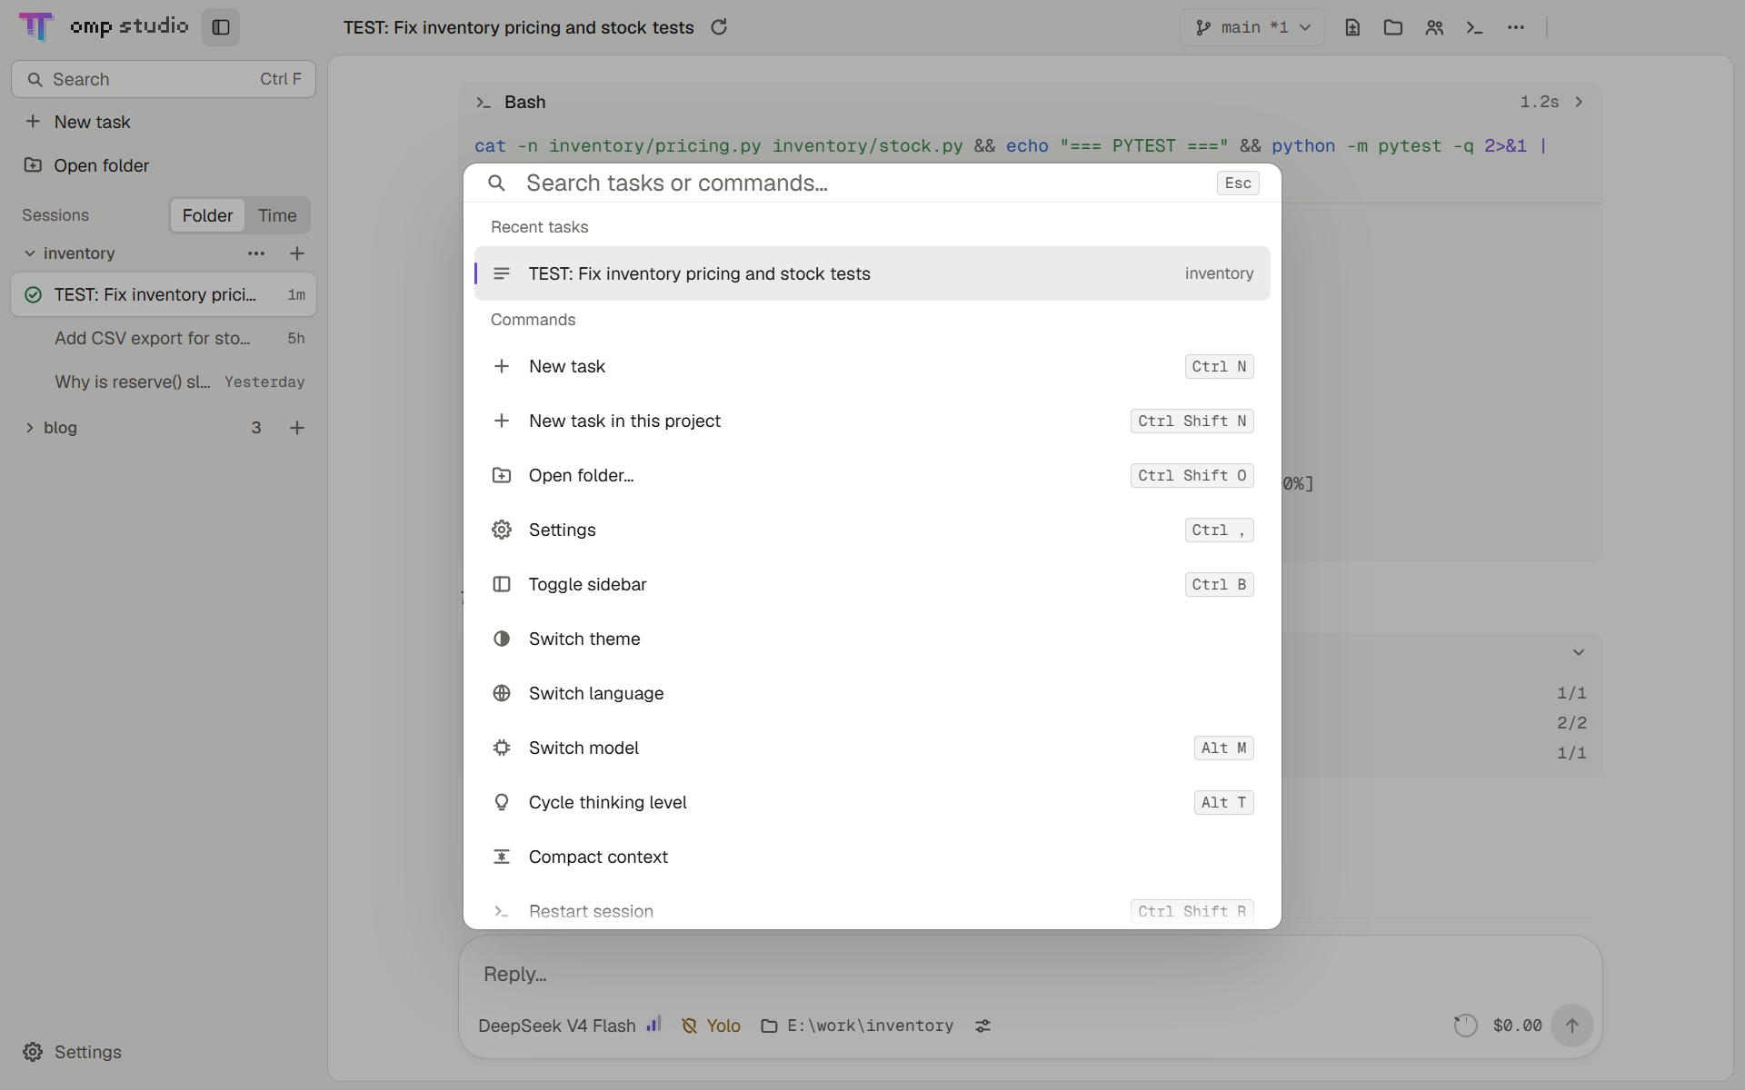The height and width of the screenshot is (1090, 1745).
Task: Click the add session plus icon for inventory
Action: coord(297,253)
